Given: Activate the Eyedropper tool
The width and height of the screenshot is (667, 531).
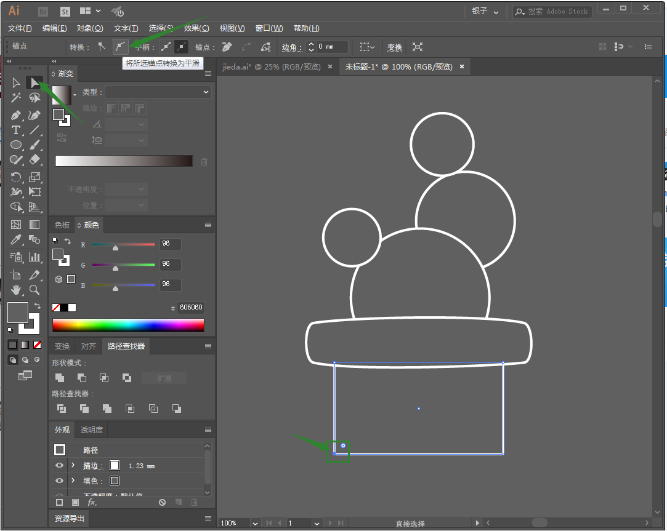Looking at the screenshot, I should point(16,240).
